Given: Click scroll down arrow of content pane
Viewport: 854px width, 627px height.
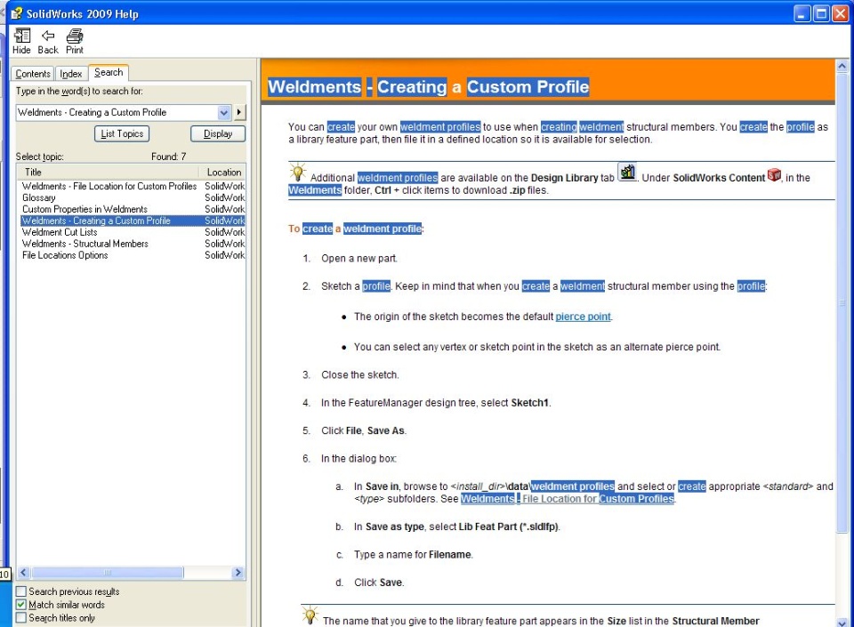Looking at the screenshot, I should click(x=842, y=622).
